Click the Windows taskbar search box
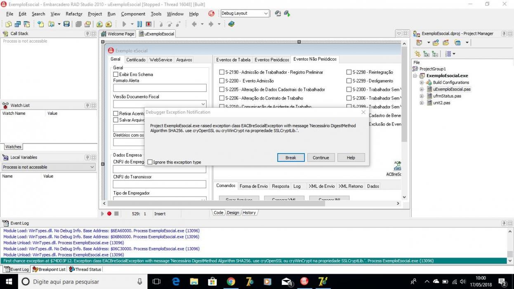 click(x=83, y=282)
